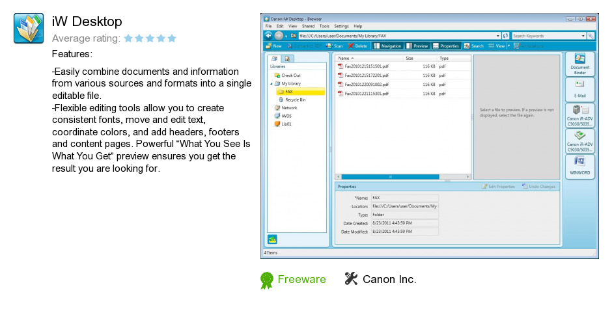Image resolution: width=612 pixels, height=309 pixels.
Task: Collapse the My Library tree arrow
Action: tap(271, 83)
